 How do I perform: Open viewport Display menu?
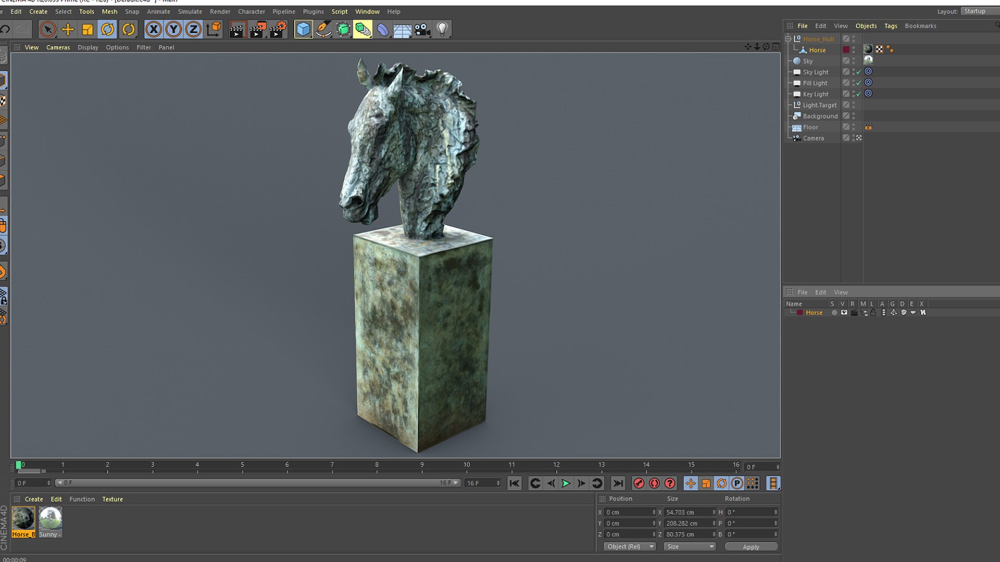[x=88, y=47]
